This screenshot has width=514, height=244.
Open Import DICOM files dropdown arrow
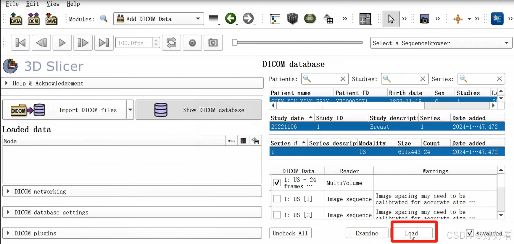(130, 110)
